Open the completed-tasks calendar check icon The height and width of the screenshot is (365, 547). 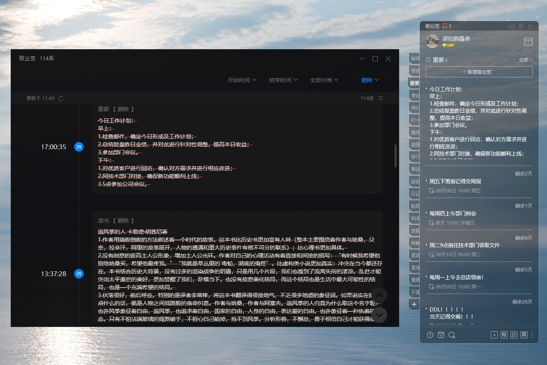point(441,335)
